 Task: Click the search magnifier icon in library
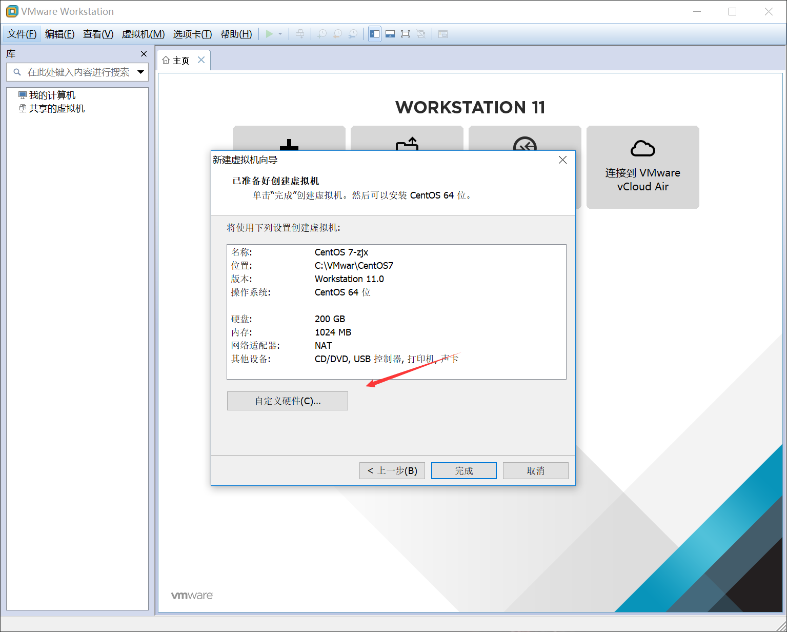point(17,72)
